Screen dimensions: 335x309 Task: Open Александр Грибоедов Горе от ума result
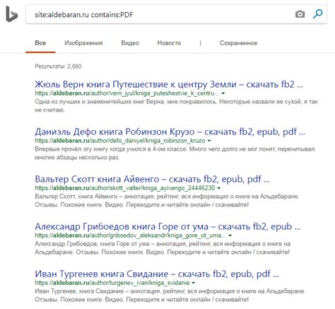pyautogui.click(x=167, y=226)
